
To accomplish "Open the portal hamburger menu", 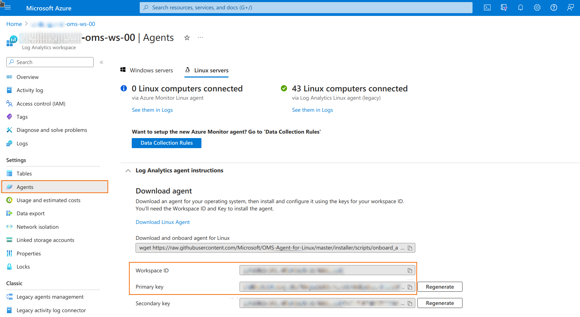I will 8,8.
